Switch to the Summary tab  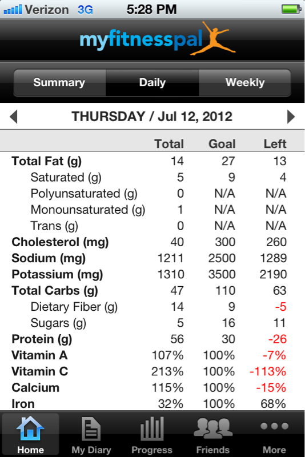pyautogui.click(x=59, y=82)
